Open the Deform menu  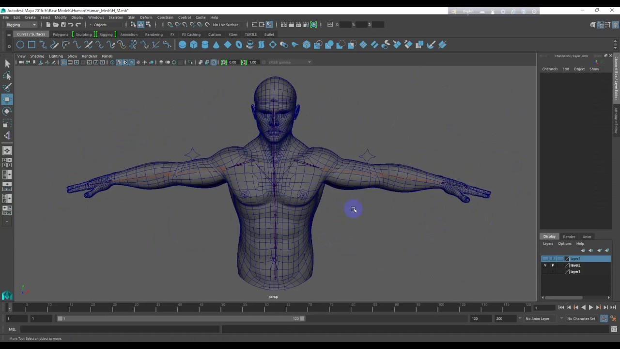coord(146,17)
